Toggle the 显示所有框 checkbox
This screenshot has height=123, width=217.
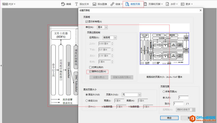(x=87, y=22)
